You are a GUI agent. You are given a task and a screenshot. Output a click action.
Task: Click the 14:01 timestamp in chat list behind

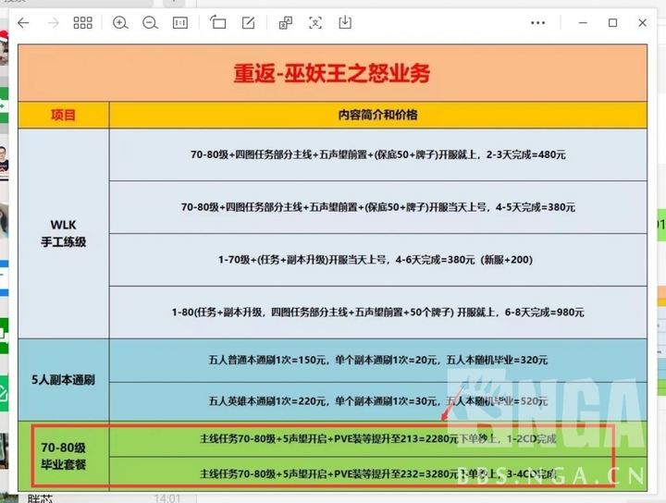pos(167,497)
